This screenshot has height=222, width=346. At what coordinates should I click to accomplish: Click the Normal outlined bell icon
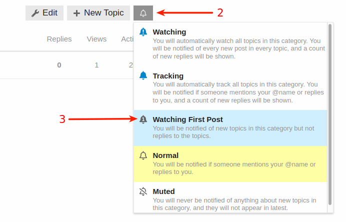(x=143, y=155)
